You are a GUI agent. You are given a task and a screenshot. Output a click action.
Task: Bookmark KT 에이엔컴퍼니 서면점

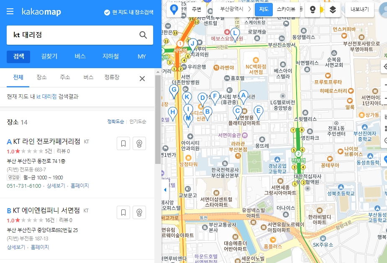[123, 212]
